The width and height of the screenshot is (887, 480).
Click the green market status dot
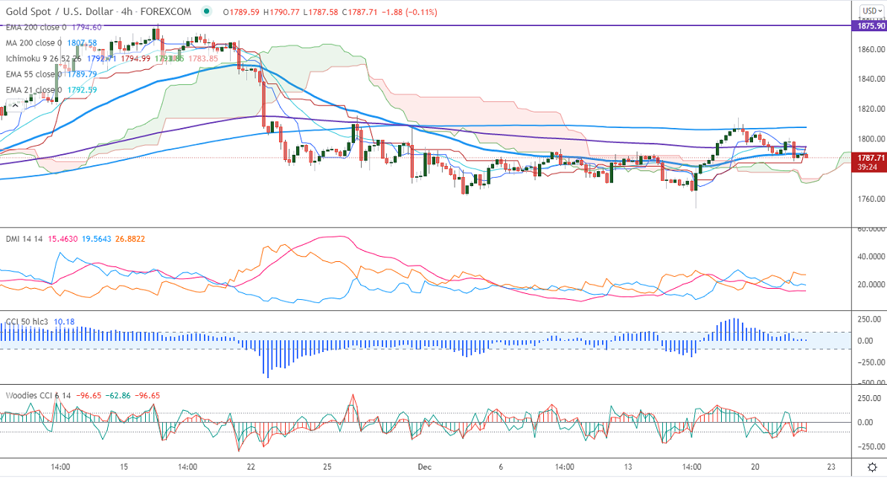coord(206,11)
